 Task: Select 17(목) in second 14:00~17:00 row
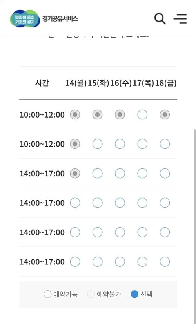[142, 203]
